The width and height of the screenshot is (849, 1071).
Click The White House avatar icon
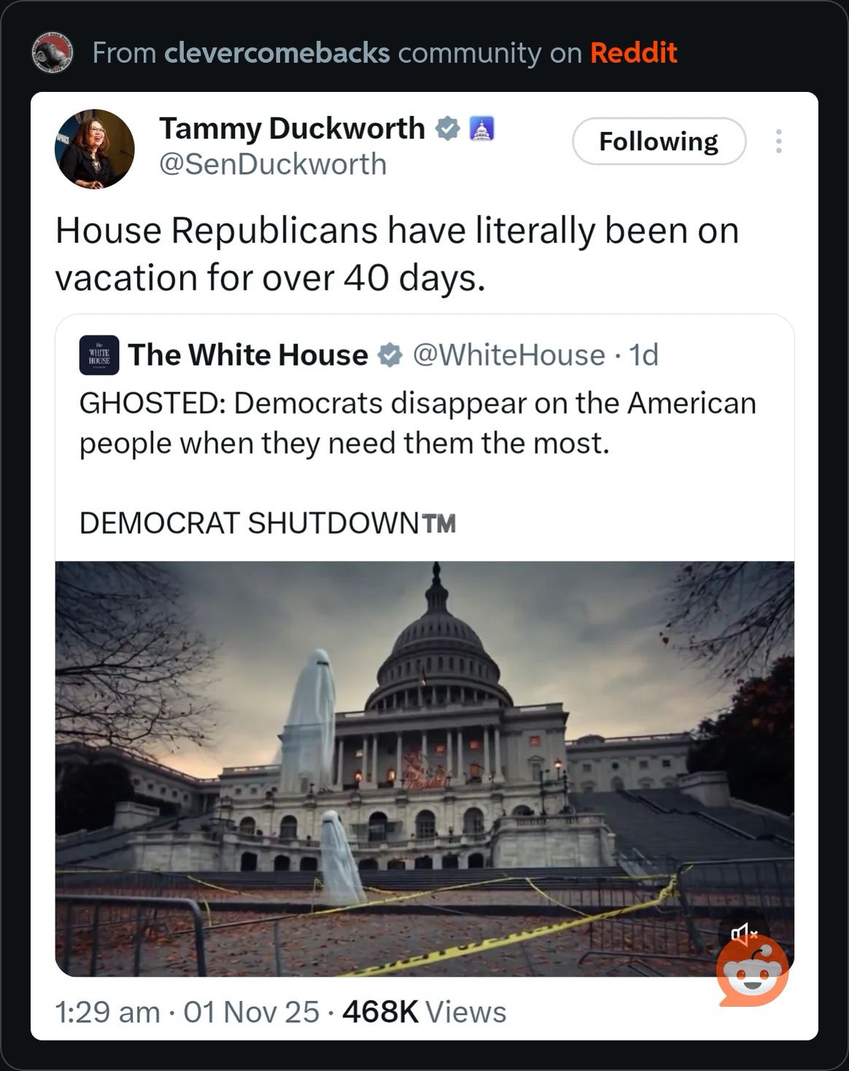click(98, 356)
